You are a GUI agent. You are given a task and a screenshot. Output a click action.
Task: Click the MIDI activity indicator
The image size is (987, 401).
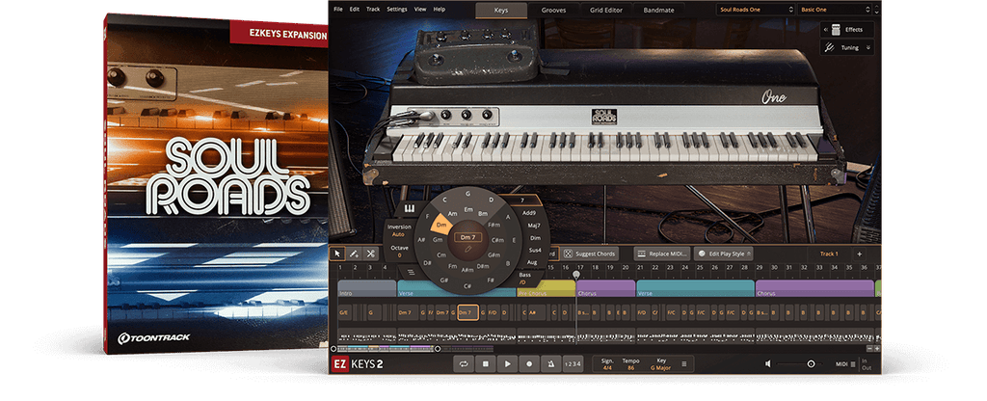[844, 363]
